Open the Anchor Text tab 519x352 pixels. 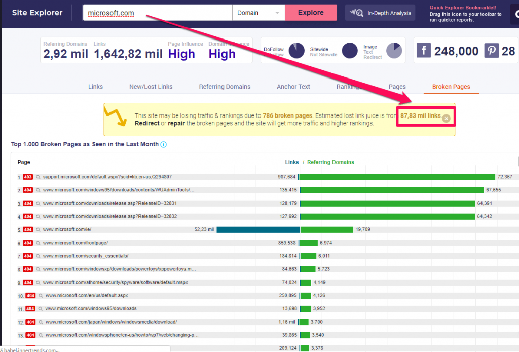[x=293, y=87]
